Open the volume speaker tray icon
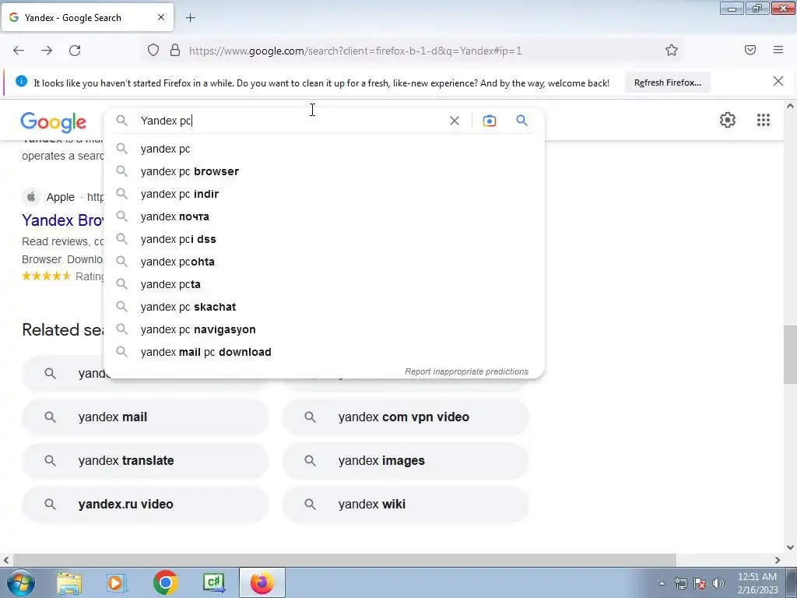 coord(718,583)
